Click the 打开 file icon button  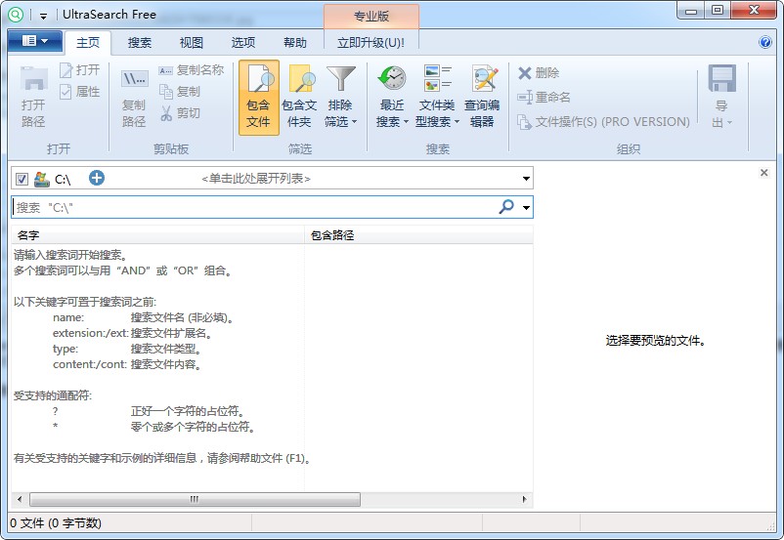[79, 70]
